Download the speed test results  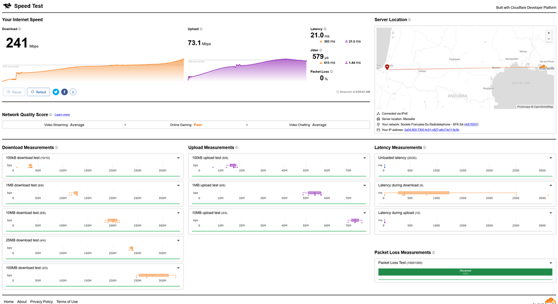(73, 92)
